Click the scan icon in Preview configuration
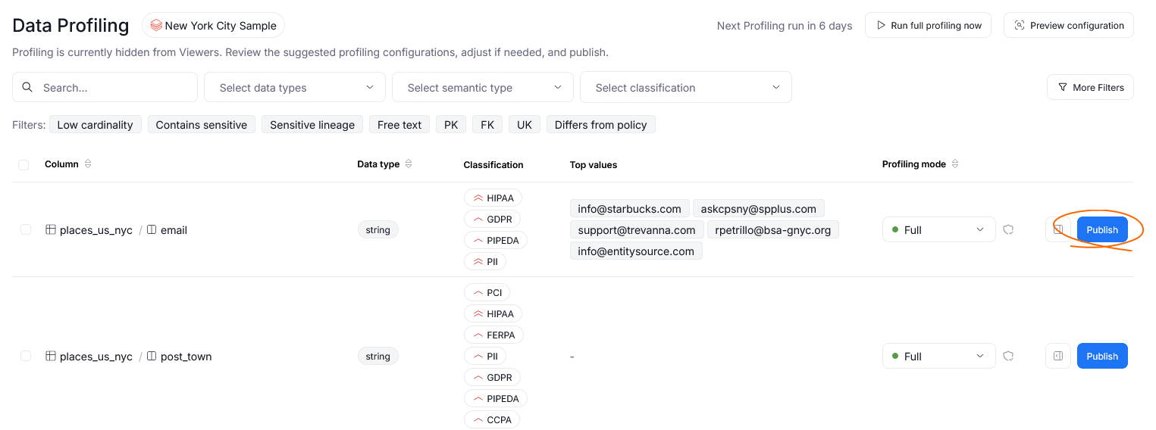The width and height of the screenshot is (1156, 430). pos(1020,25)
